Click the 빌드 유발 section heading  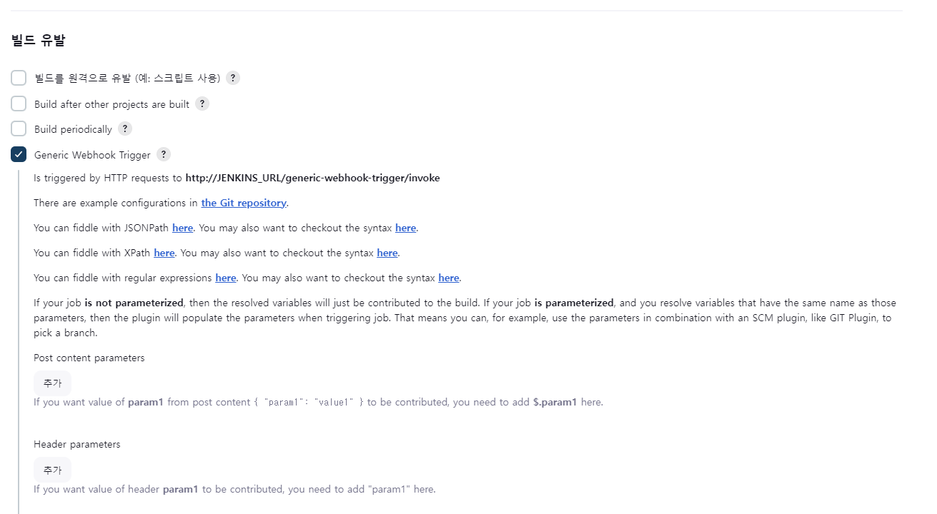tap(38, 41)
